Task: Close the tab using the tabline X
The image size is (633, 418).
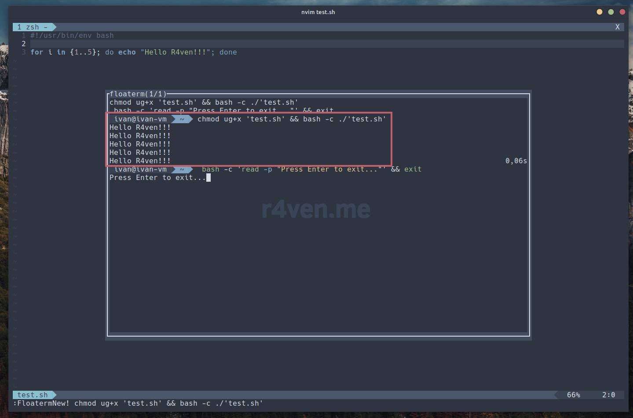Action: point(617,27)
